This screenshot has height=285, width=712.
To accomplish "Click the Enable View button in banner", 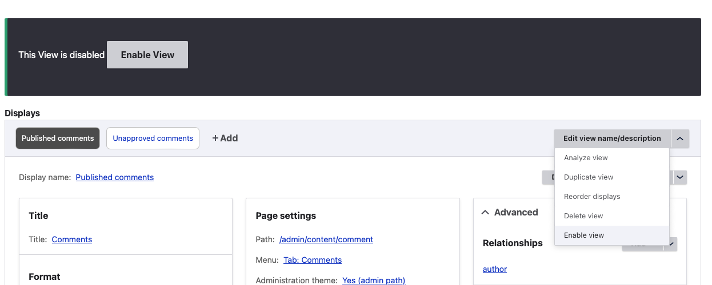I will coord(147,55).
